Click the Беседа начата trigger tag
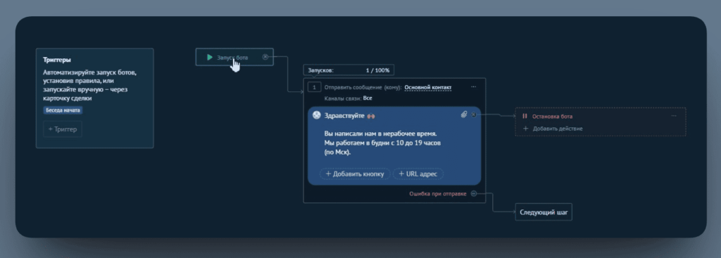Screen dimensions: 721x258 (63, 110)
